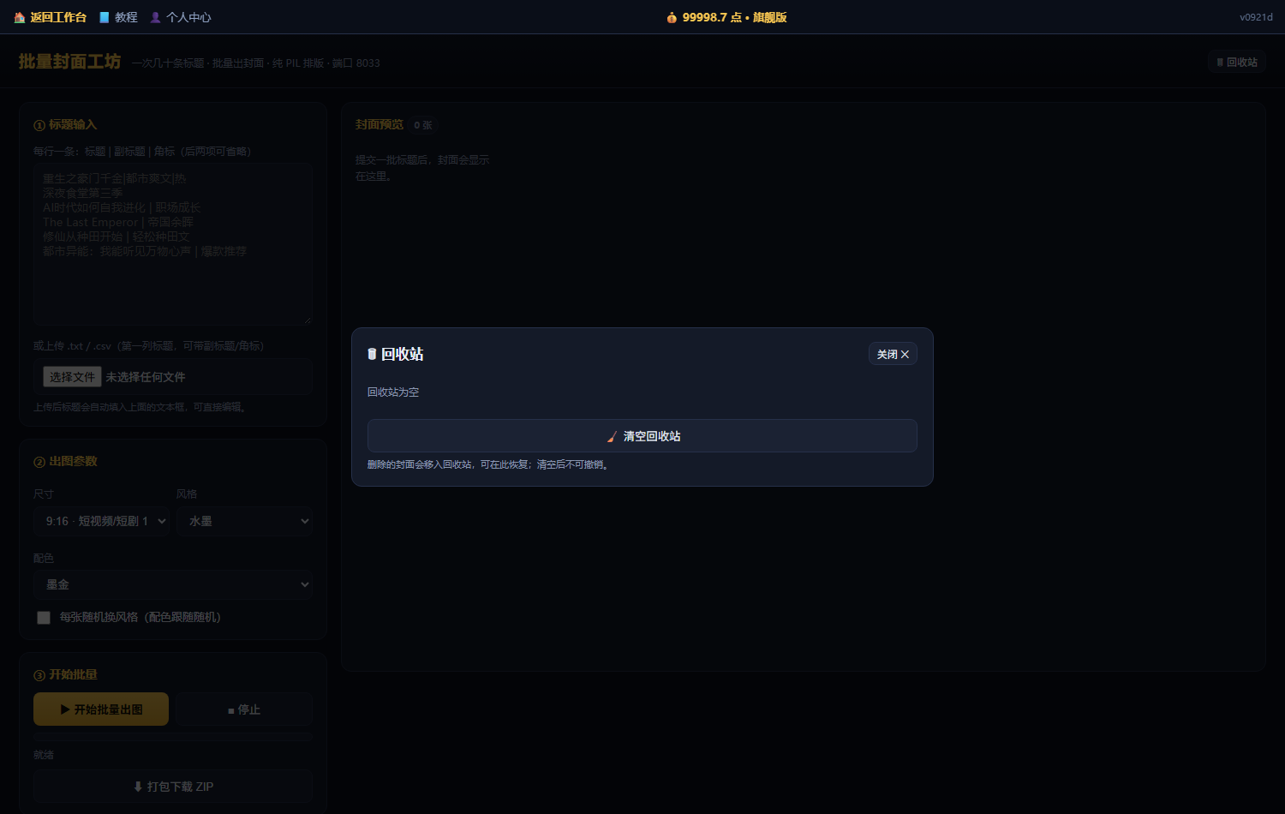Screen dimensions: 1285x814
Task: Click inside the title input textarea
Action: click(x=173, y=244)
